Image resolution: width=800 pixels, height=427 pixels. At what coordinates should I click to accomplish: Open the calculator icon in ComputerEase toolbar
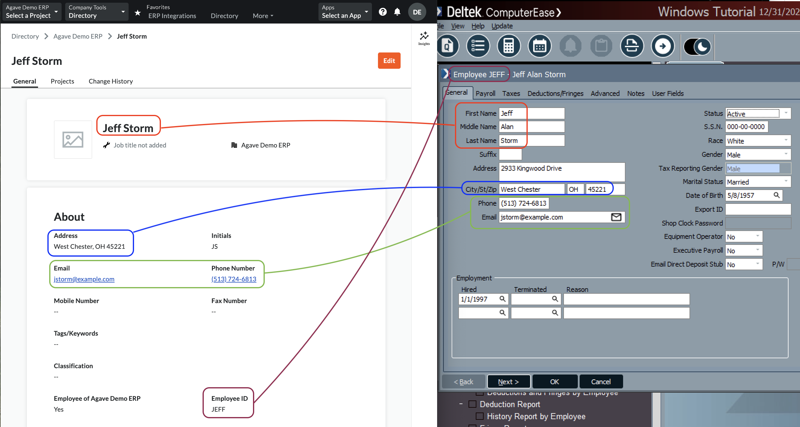click(x=508, y=46)
